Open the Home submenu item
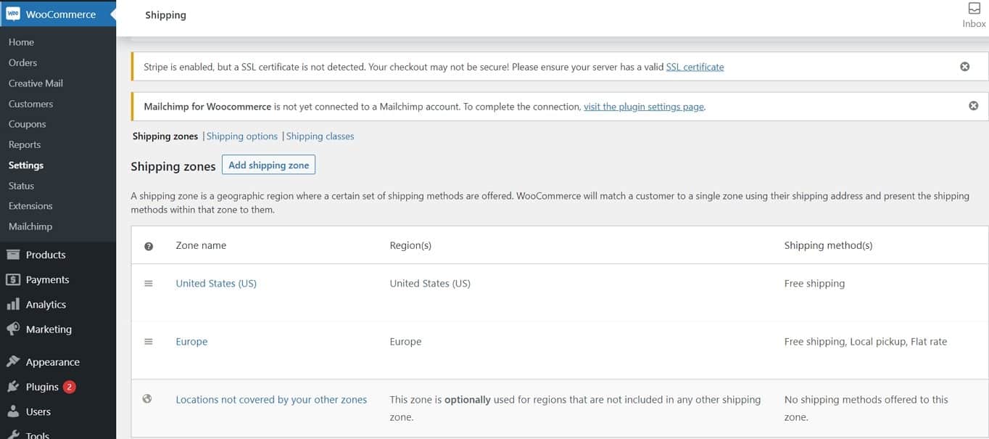Image resolution: width=989 pixels, height=439 pixels. point(21,42)
